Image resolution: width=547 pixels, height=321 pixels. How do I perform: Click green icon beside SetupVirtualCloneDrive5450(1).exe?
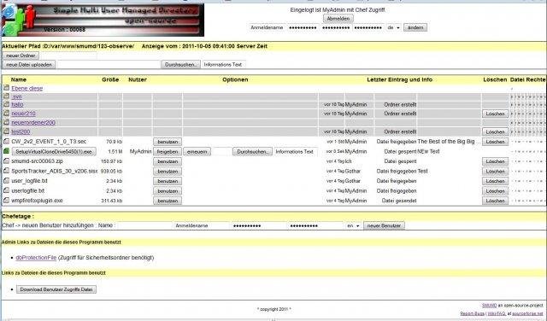(6, 151)
